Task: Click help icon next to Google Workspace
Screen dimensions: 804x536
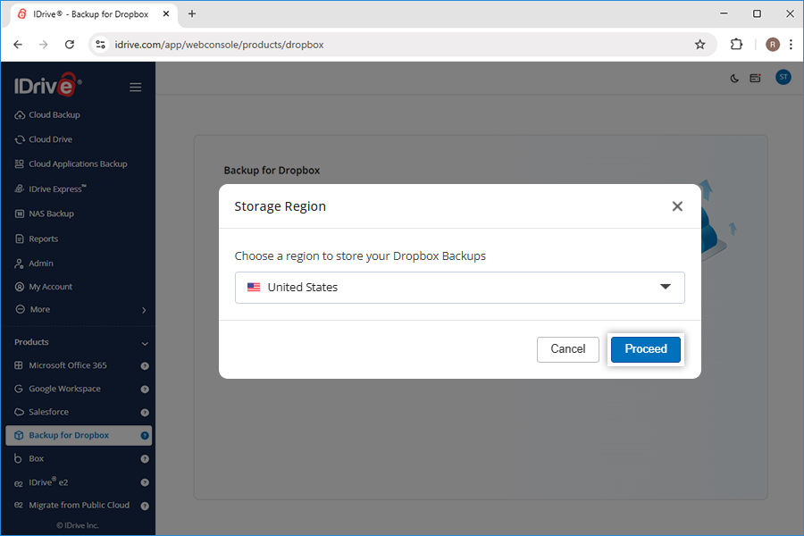Action: pyautogui.click(x=145, y=389)
